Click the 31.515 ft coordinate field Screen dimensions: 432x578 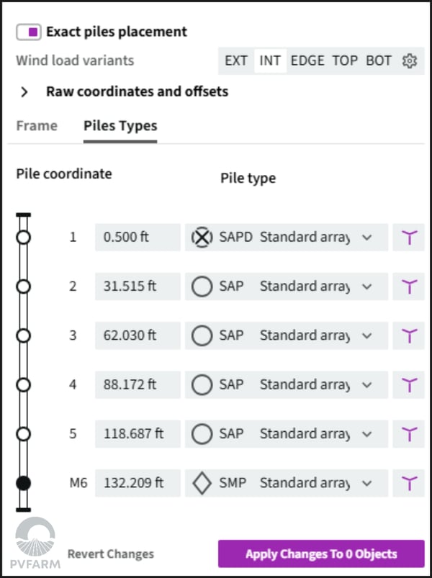138,286
